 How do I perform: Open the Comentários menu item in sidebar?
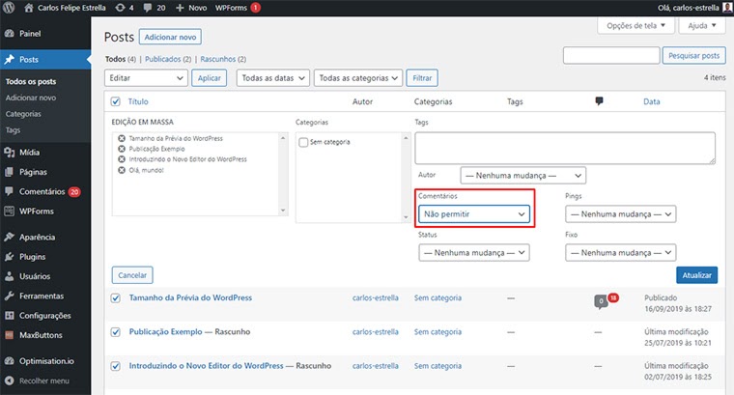tap(42, 191)
